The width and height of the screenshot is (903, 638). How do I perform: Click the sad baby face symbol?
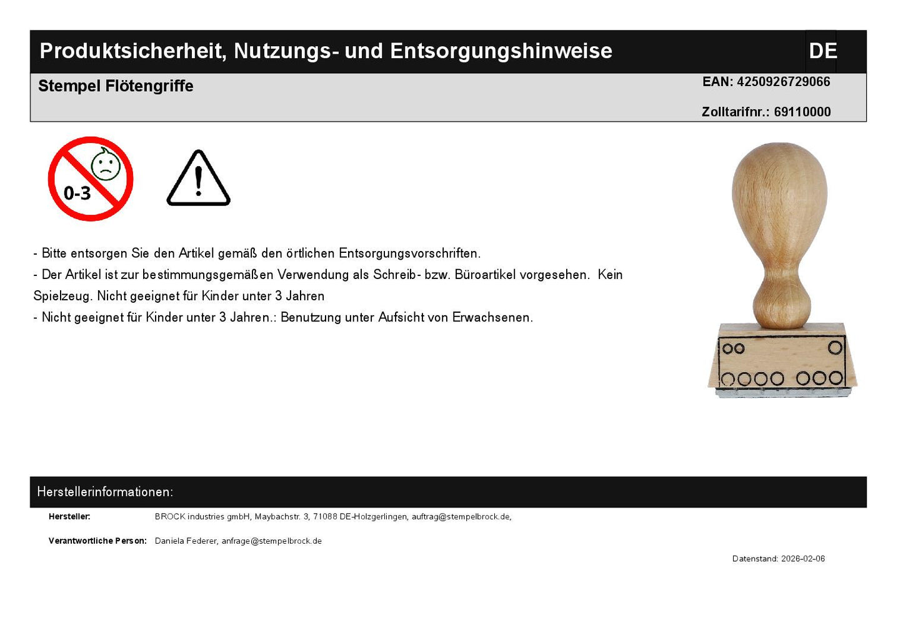[106, 165]
